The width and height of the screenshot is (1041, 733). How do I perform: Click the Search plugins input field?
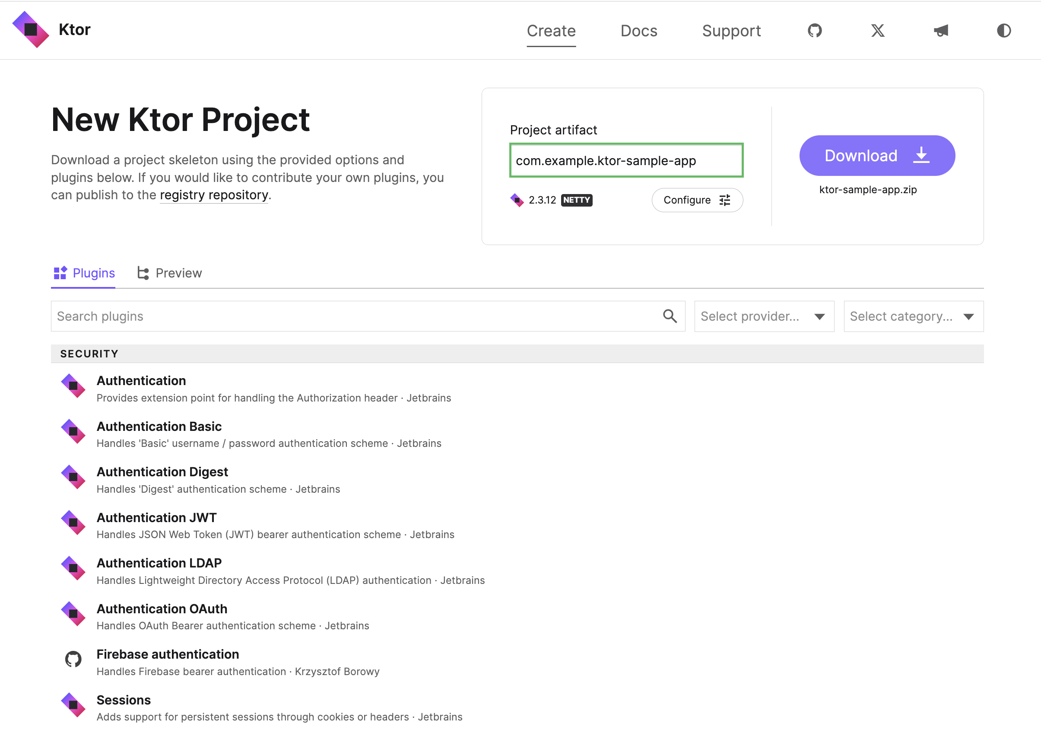368,316
